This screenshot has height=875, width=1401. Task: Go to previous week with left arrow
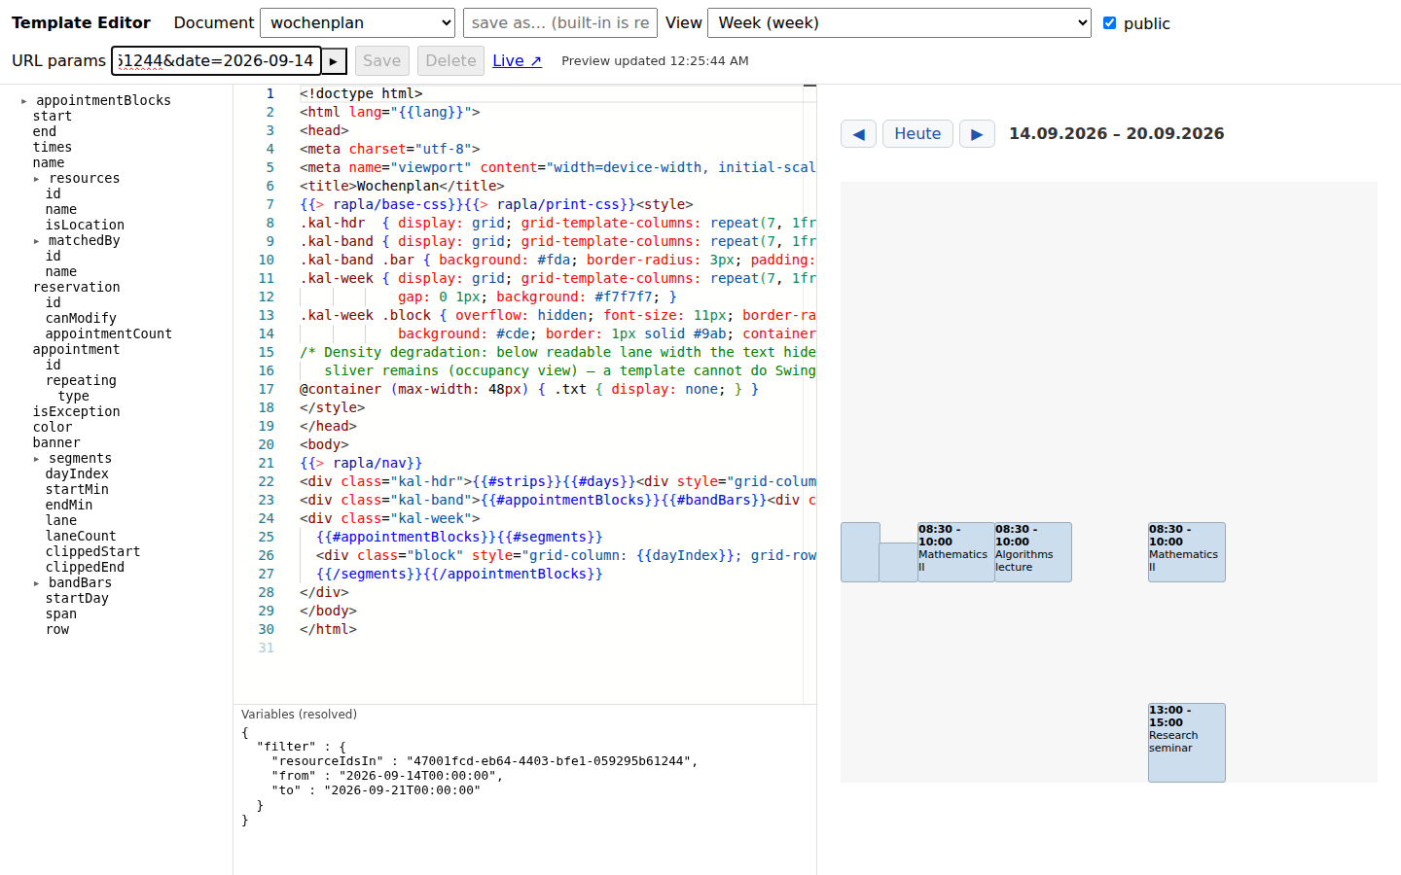(858, 134)
